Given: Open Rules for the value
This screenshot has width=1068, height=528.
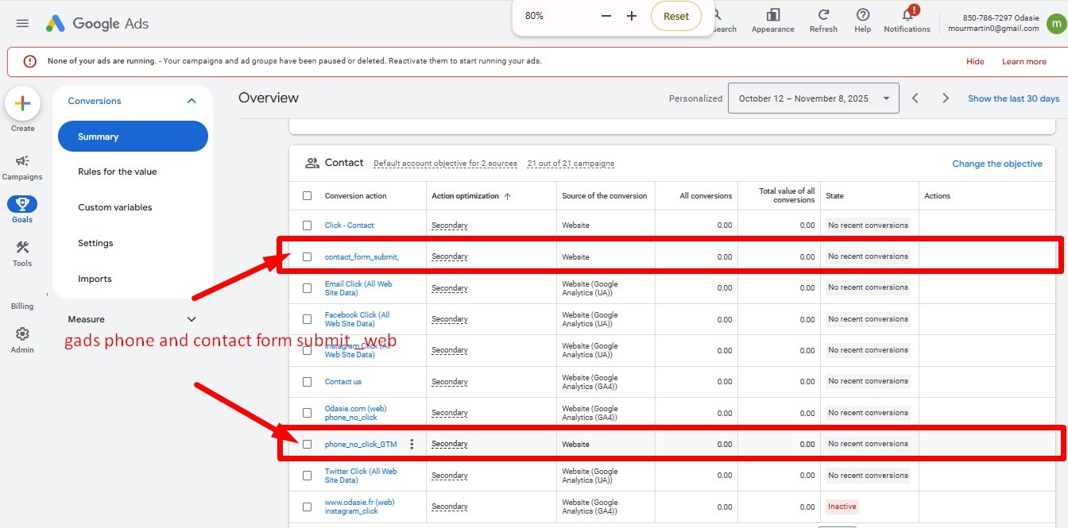Looking at the screenshot, I should 118,172.
